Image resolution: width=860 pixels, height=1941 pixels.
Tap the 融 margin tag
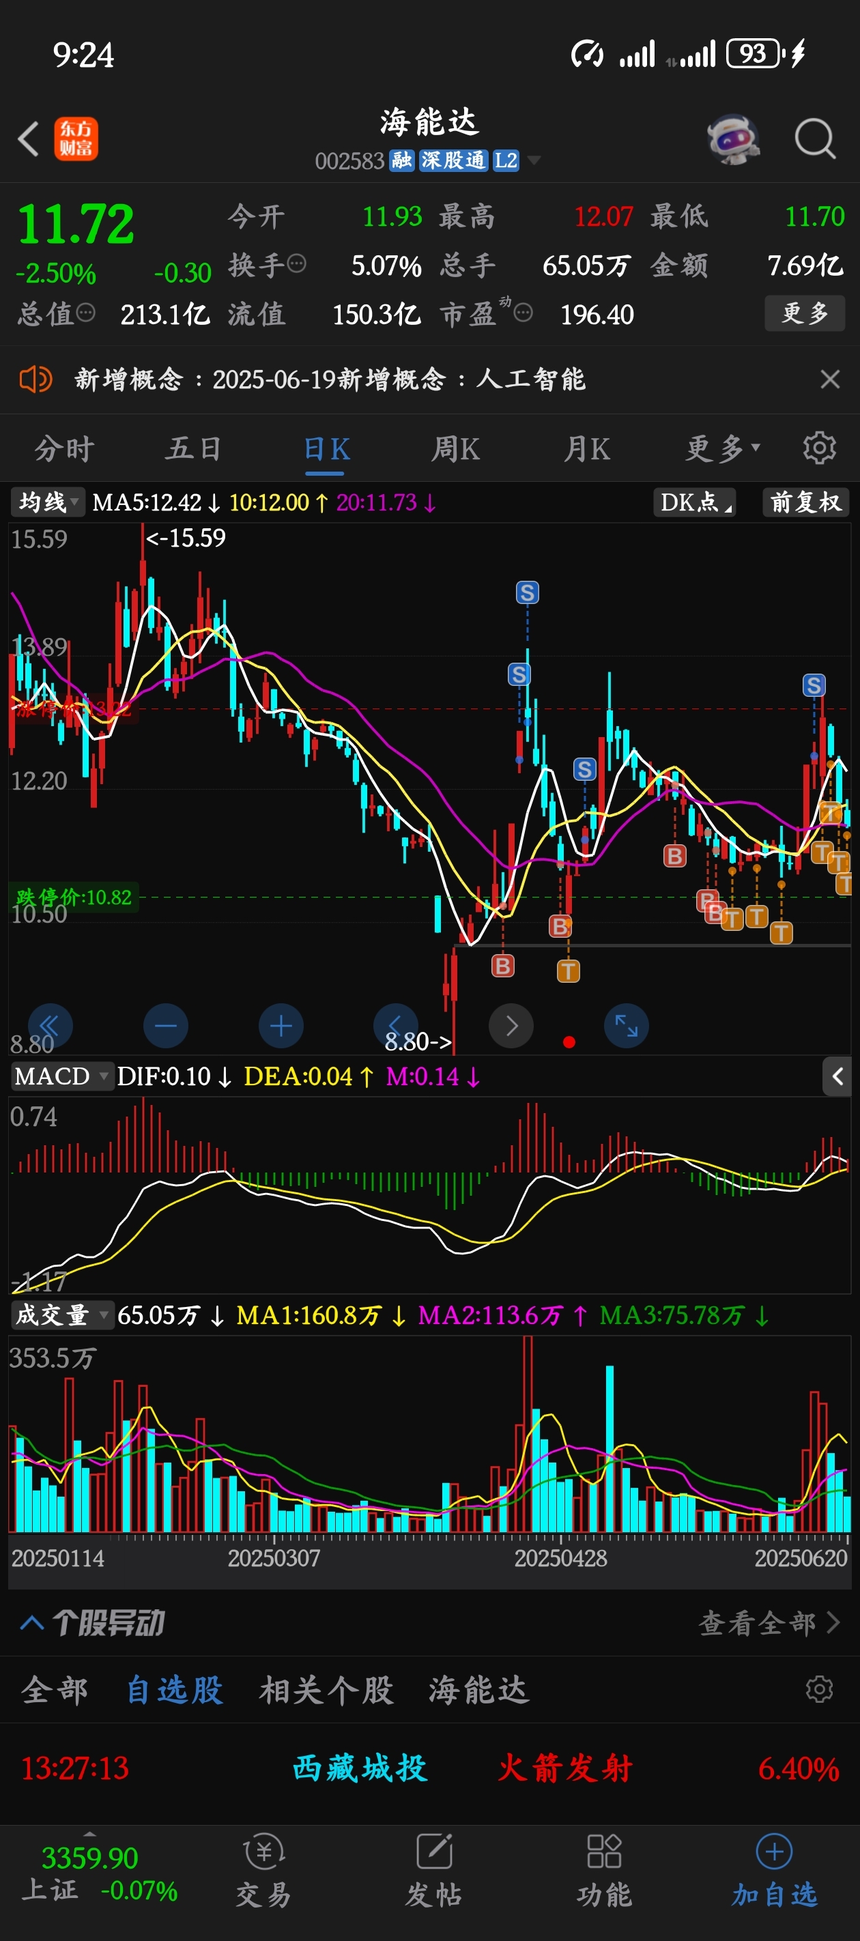[402, 160]
